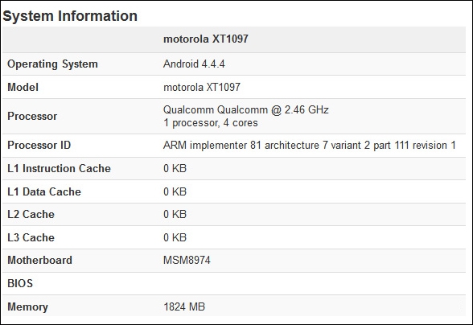Select the motorola XT1097 table header

point(206,39)
